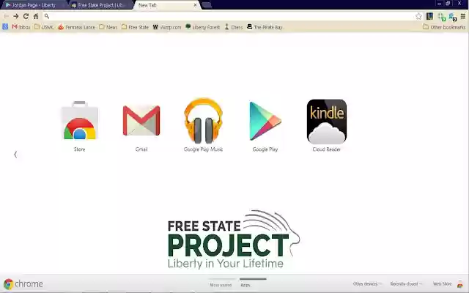
Task: Go back to previous page
Action: pos(6,16)
